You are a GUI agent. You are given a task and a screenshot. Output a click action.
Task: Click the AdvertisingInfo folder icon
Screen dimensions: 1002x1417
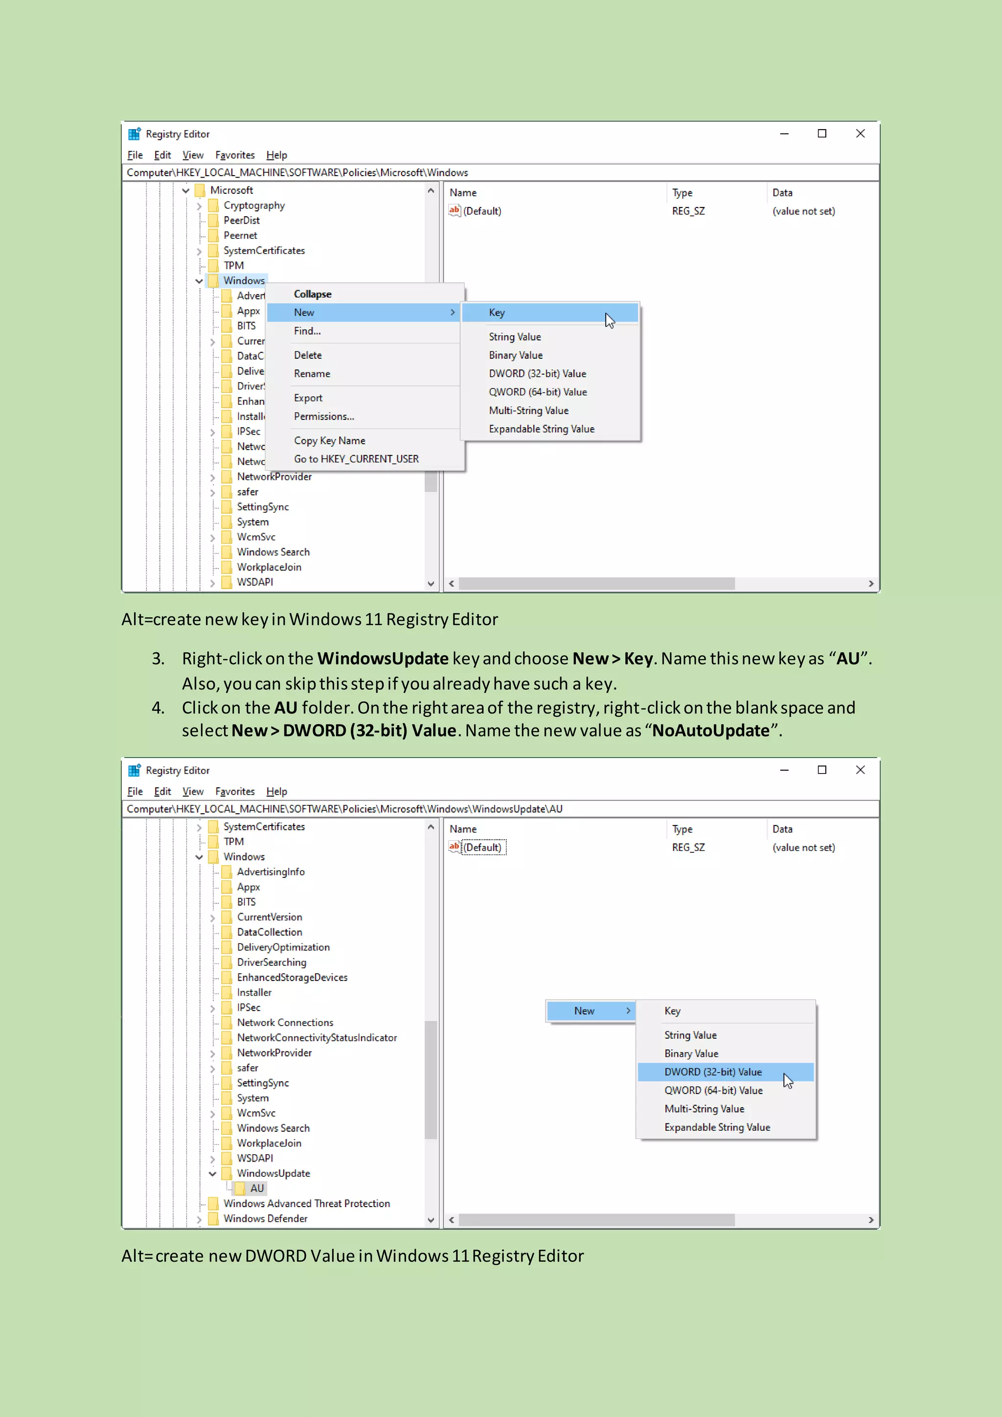point(227,871)
